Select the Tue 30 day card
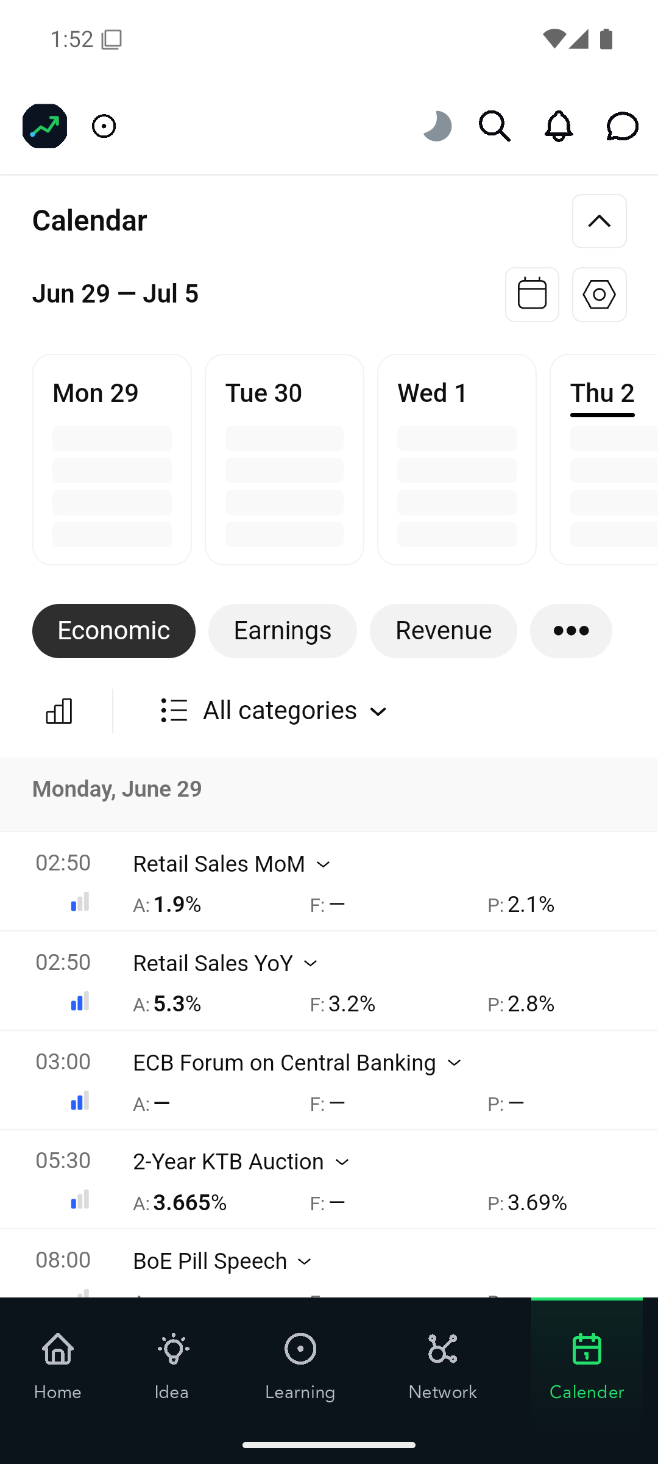Image resolution: width=658 pixels, height=1464 pixels. pos(285,459)
